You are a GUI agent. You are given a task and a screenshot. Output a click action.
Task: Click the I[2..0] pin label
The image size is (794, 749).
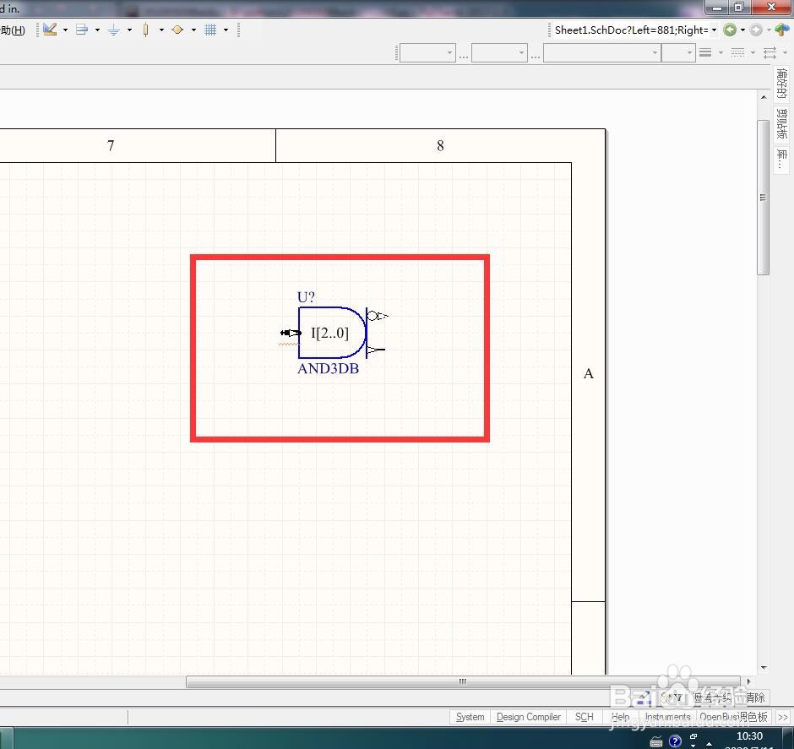click(x=329, y=333)
